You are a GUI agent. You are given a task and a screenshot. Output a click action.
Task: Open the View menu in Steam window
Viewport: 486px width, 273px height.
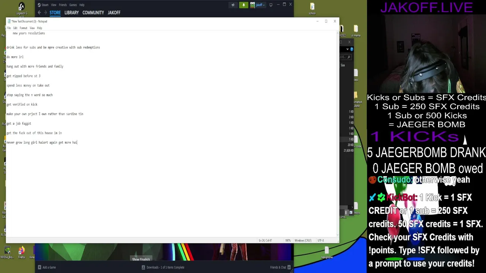(54, 5)
